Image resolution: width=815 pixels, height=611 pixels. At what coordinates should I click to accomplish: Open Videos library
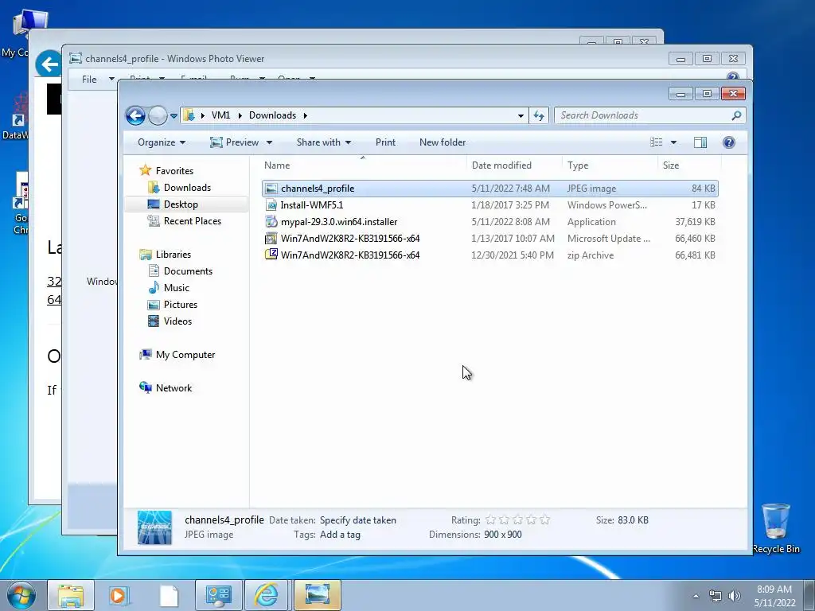177,321
